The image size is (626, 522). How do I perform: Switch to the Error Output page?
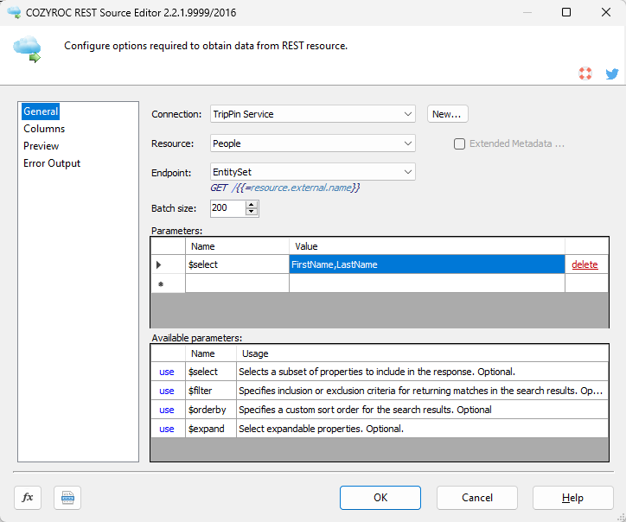pos(52,163)
